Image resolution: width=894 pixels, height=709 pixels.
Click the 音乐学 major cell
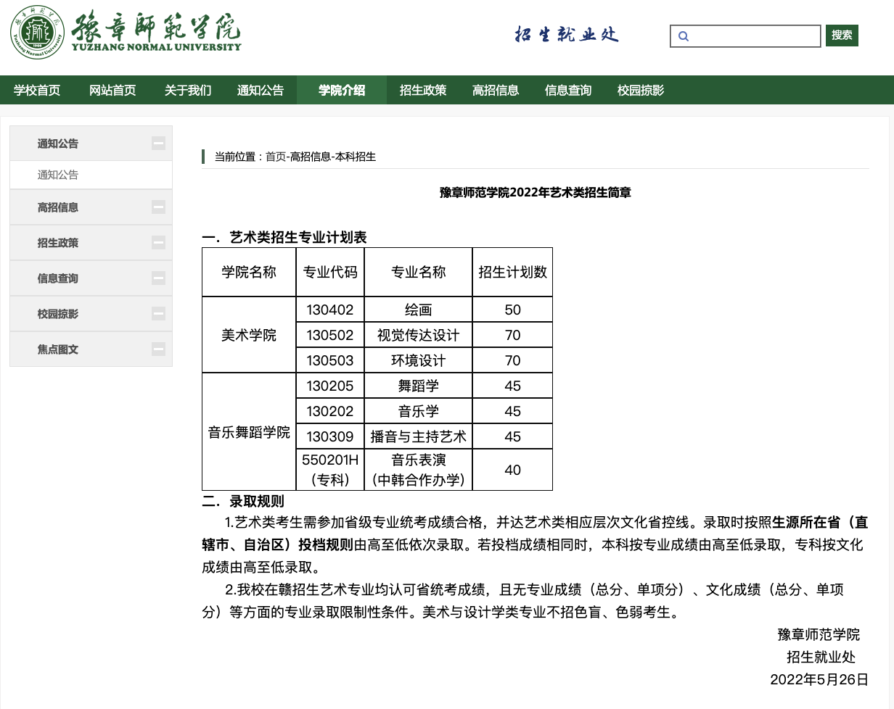click(419, 411)
